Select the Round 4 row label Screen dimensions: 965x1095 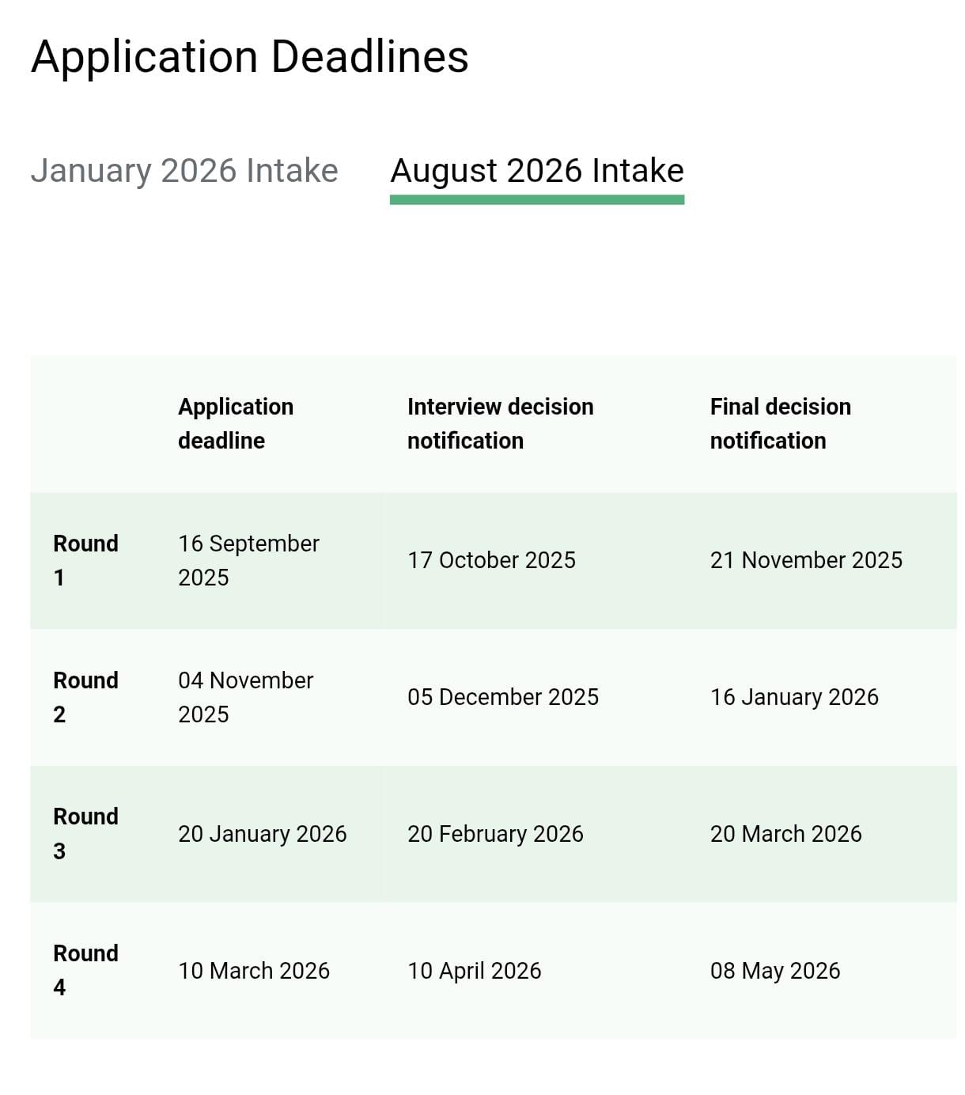[85, 970]
